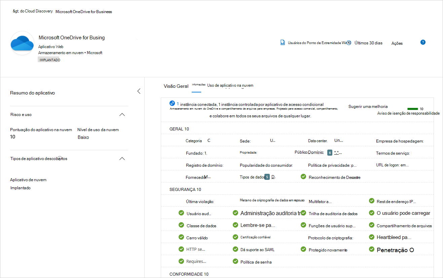
Task: Click the connected instance link icon
Action: click(172, 104)
